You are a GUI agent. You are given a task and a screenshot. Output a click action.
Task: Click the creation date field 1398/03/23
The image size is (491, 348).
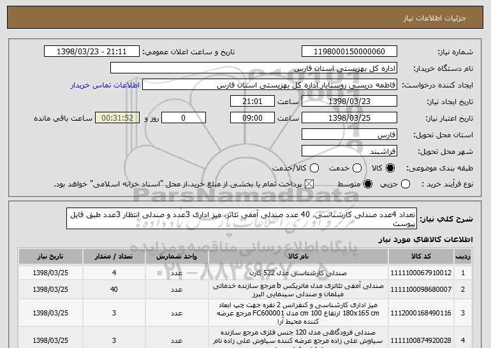click(349, 102)
